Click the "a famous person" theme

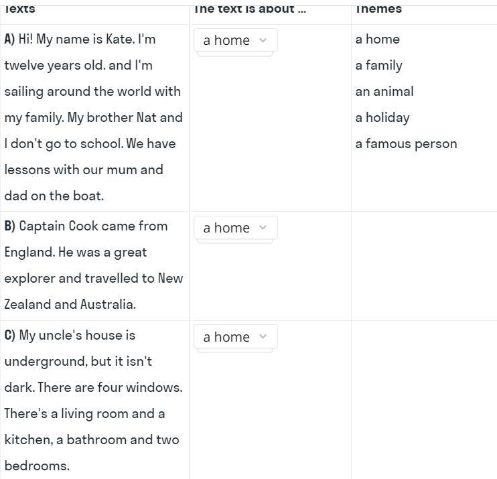pos(406,144)
